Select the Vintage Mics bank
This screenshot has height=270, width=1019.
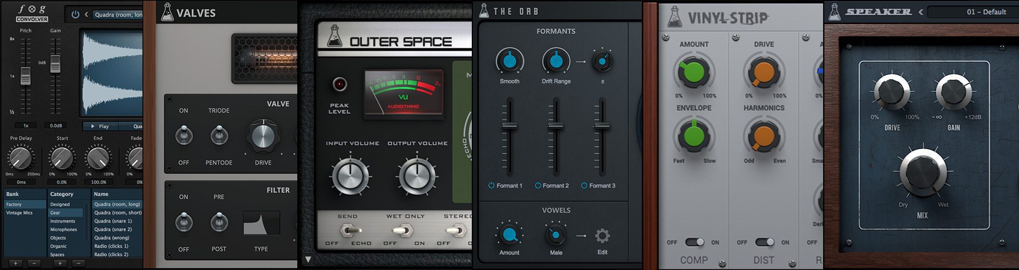pyautogui.click(x=25, y=213)
